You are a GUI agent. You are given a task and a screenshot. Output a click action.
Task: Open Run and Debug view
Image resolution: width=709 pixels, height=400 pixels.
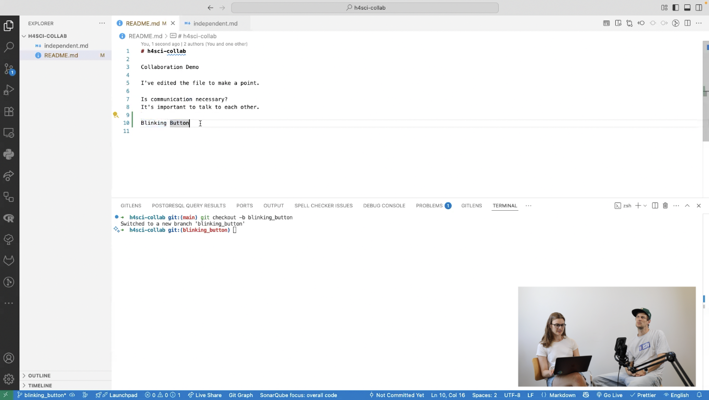pos(9,90)
